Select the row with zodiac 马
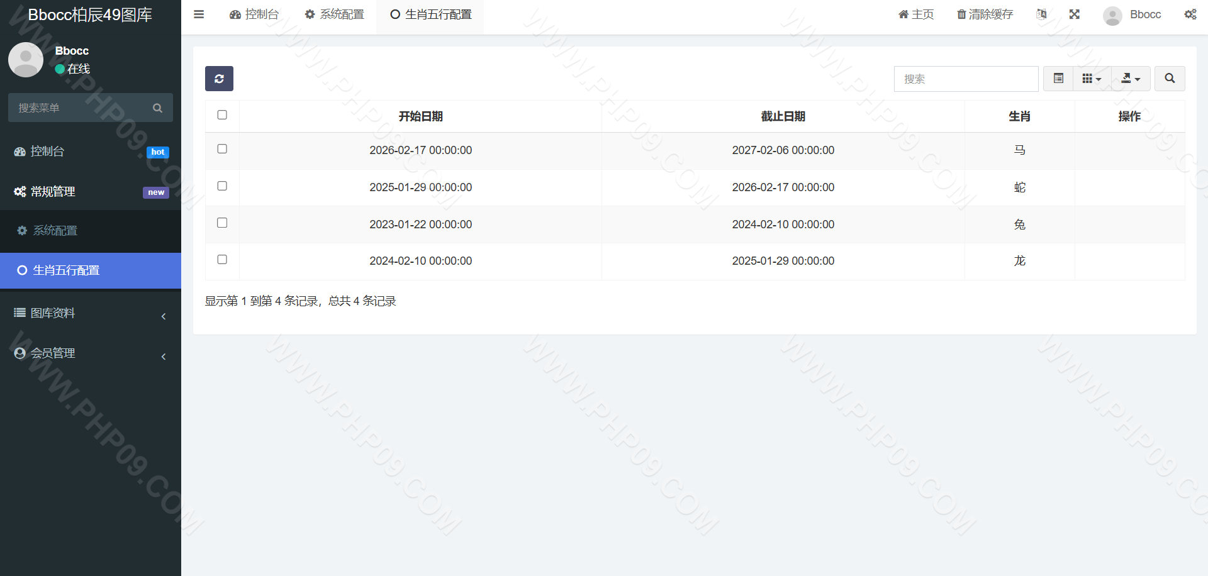This screenshot has width=1208, height=576. pyautogui.click(x=222, y=149)
